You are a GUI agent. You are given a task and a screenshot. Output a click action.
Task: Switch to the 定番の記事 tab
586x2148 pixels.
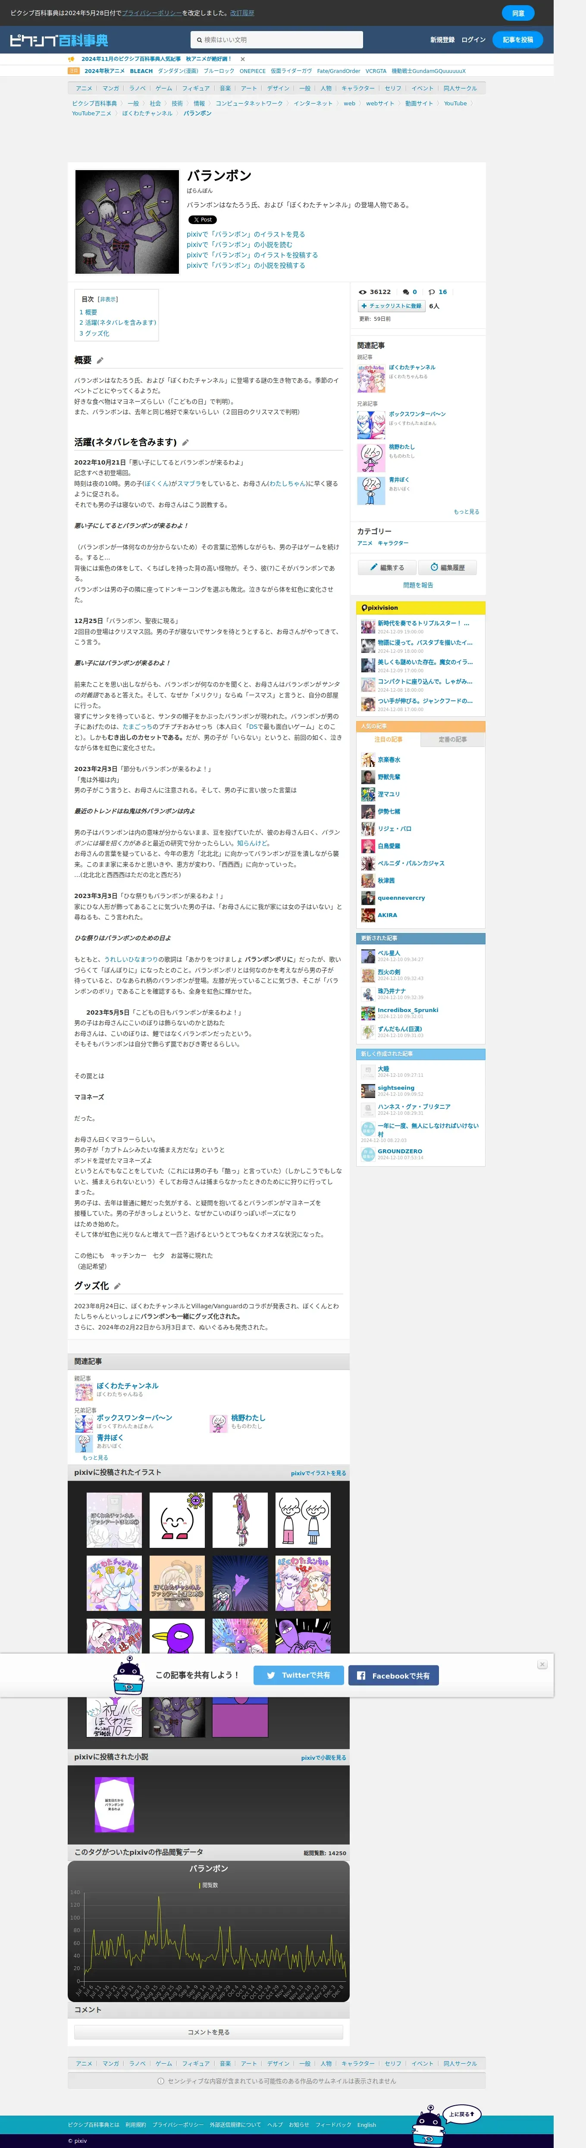[x=453, y=740]
